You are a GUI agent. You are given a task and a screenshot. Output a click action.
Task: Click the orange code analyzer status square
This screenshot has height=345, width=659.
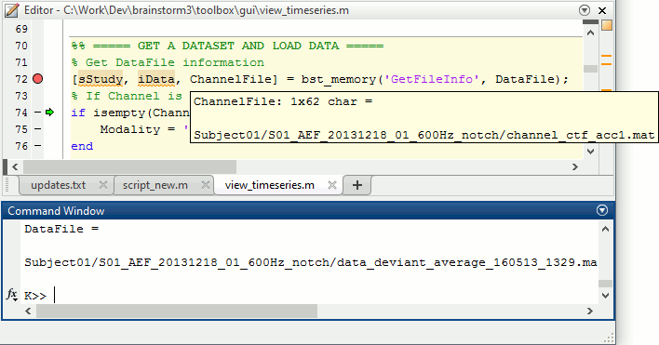(x=607, y=25)
